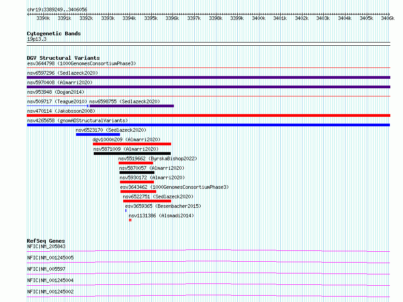
Task: Click the small red mark of nsv1131386
Action: pyautogui.click(x=130, y=220)
